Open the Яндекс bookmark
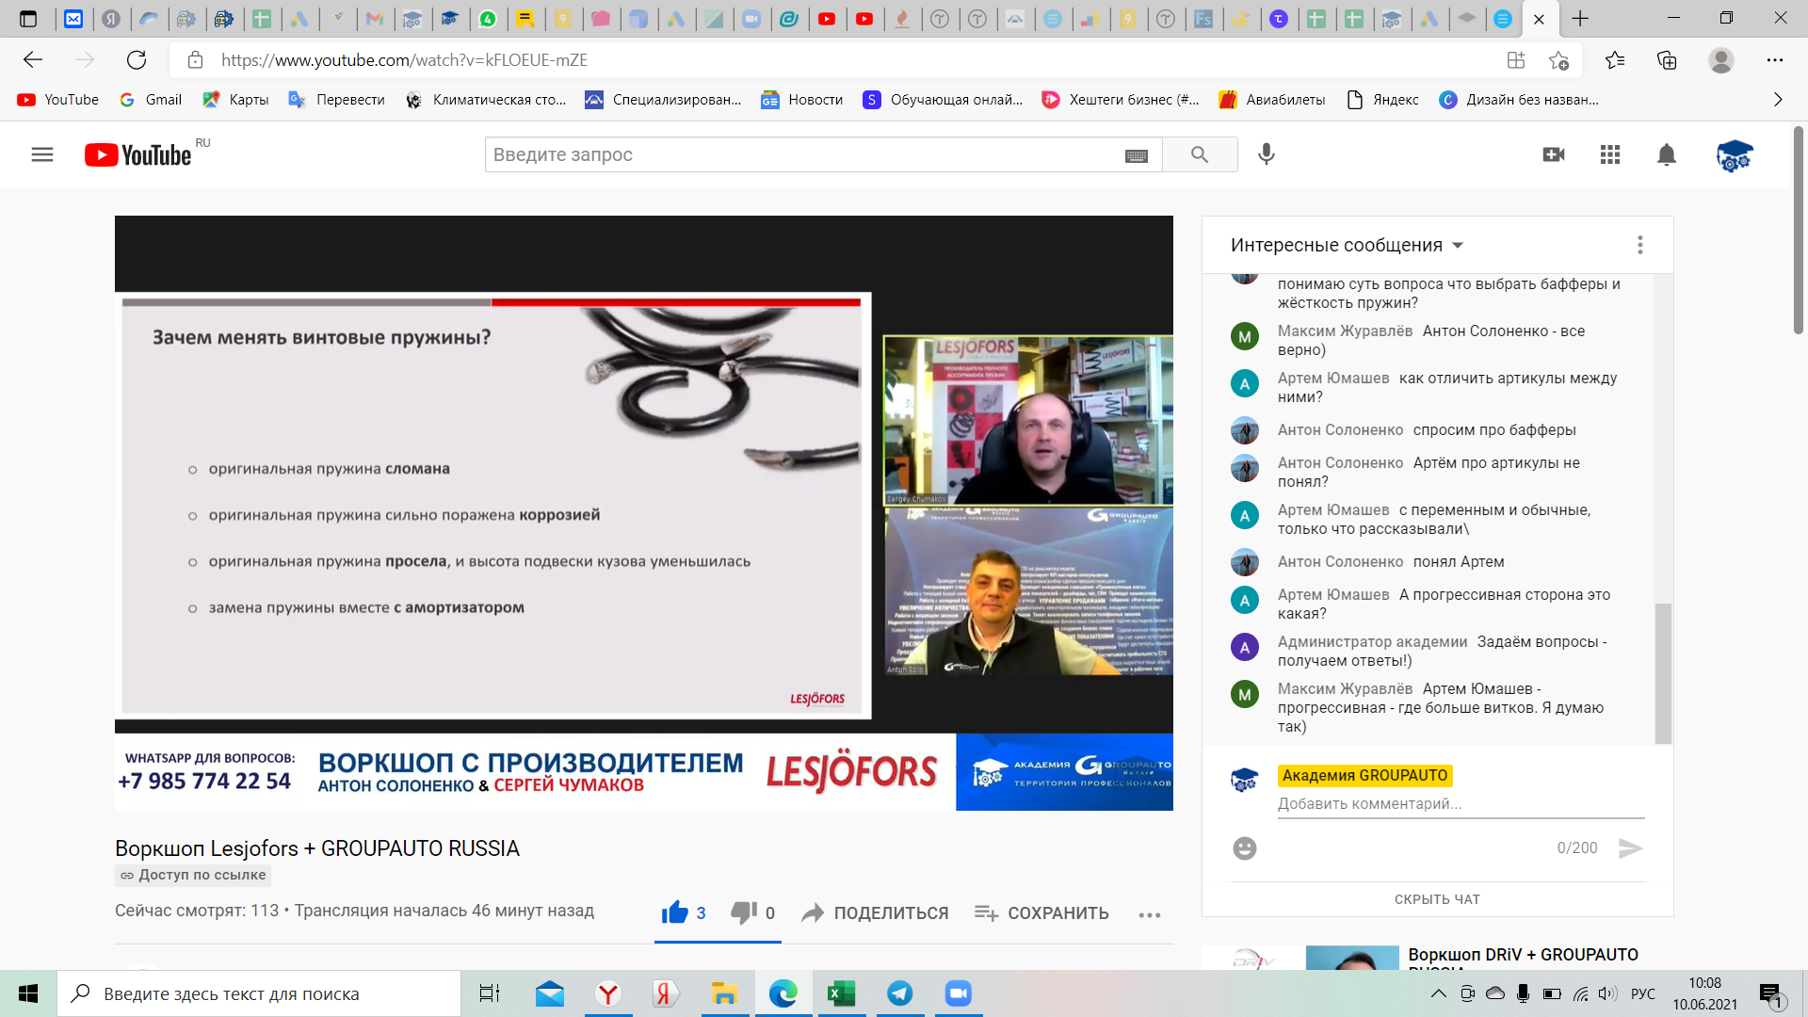The width and height of the screenshot is (1808, 1017). coord(1382,100)
